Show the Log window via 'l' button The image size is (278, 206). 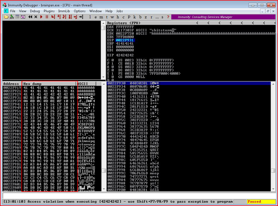click(90, 17)
